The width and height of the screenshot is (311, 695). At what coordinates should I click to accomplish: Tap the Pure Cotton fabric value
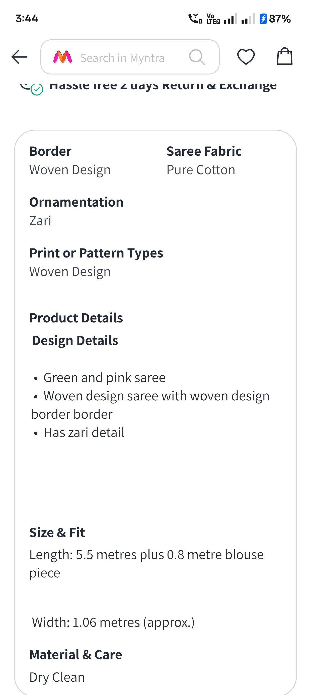tap(201, 170)
